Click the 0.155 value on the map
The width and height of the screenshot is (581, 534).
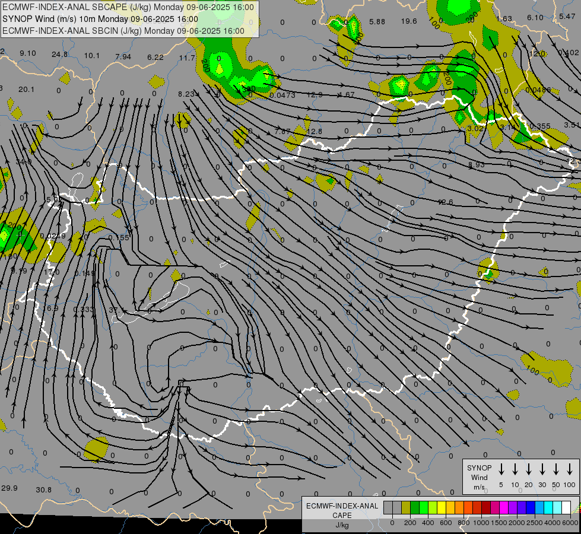click(119, 237)
